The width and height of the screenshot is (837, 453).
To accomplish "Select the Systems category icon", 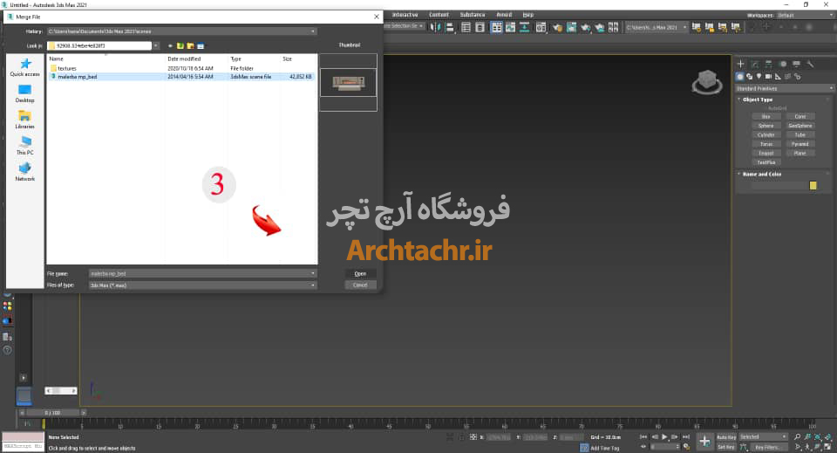I will tap(798, 77).
